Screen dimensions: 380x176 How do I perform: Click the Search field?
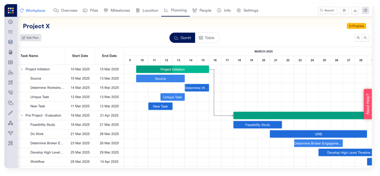click(327, 10)
